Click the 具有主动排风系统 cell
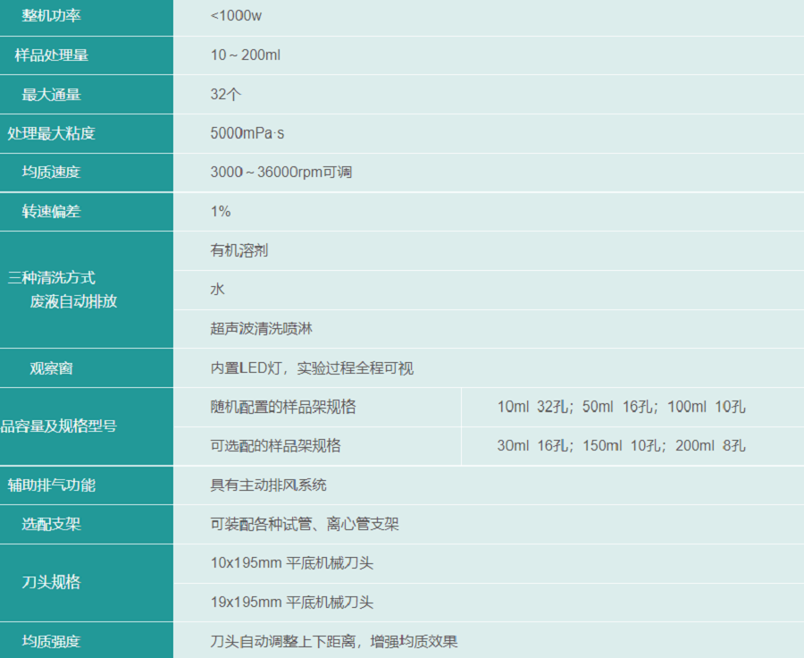 (x=268, y=485)
